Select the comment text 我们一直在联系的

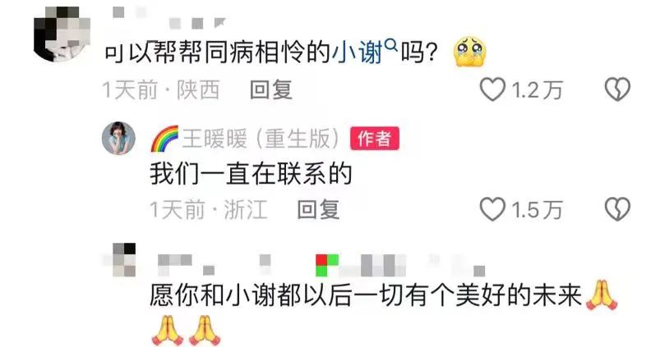point(251,174)
